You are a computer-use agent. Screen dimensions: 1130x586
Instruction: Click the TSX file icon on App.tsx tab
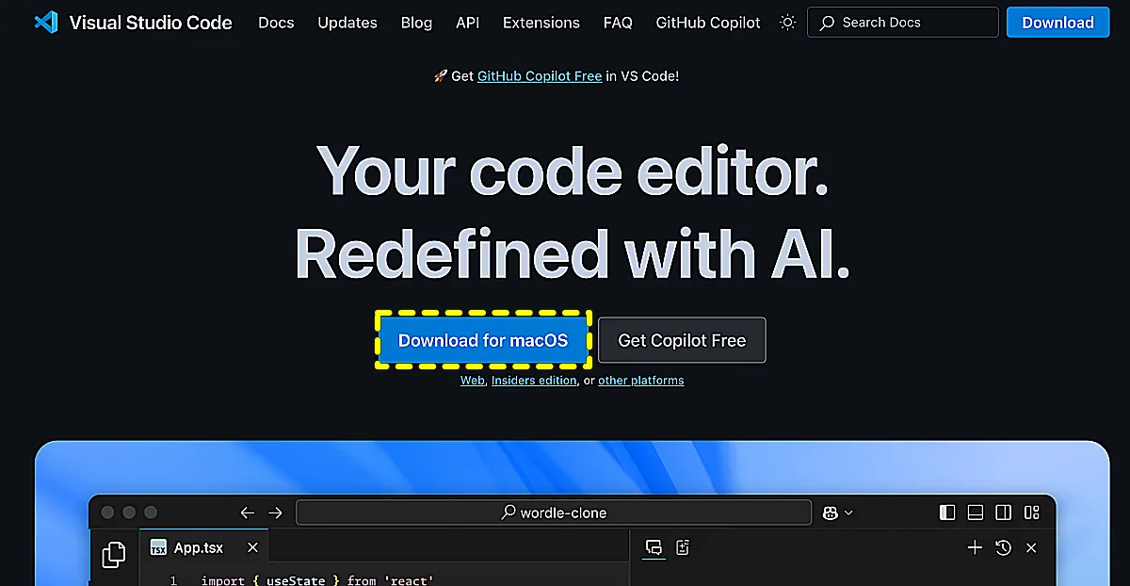click(x=158, y=548)
